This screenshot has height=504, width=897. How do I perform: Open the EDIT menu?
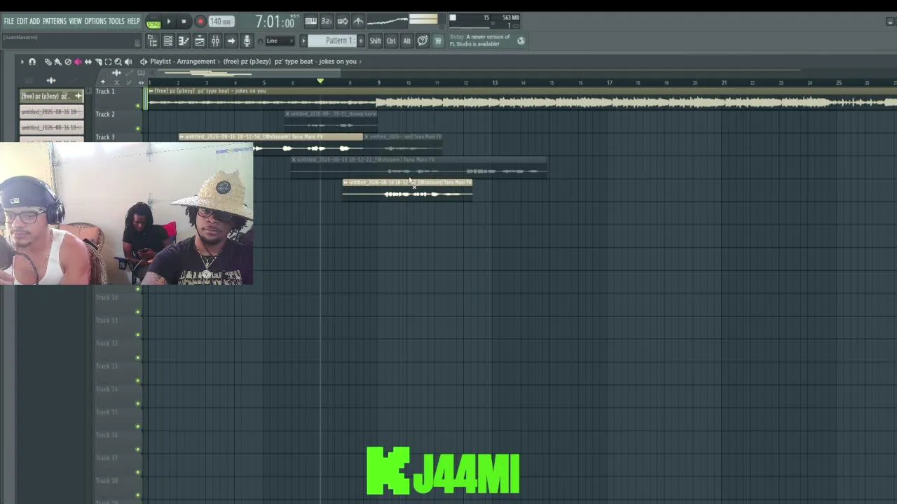[22, 21]
